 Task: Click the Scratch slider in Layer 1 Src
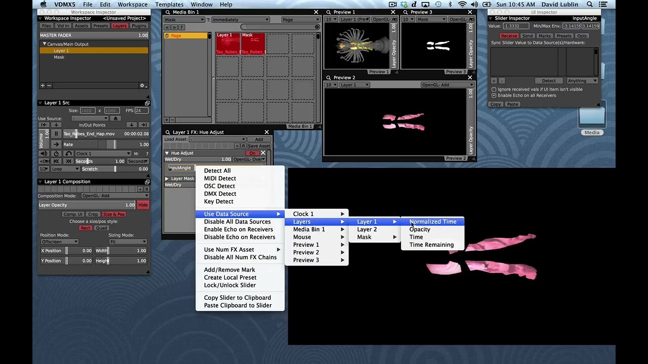pos(114,169)
